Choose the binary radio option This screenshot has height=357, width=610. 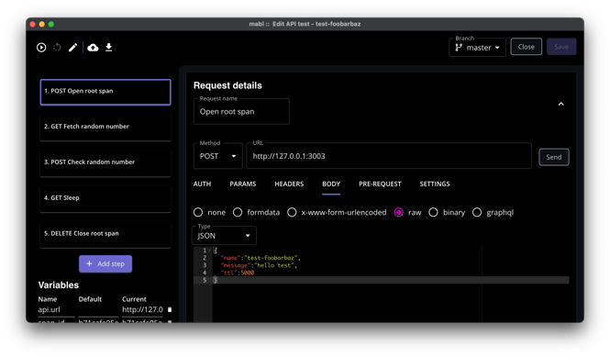(x=433, y=212)
